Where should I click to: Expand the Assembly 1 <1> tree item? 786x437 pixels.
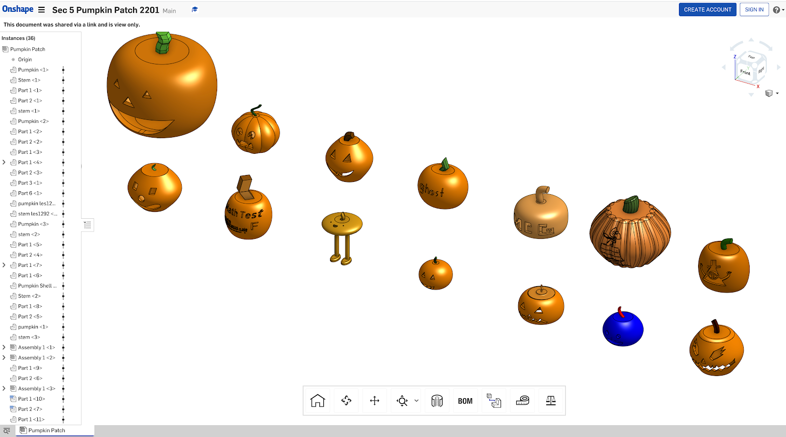pyautogui.click(x=4, y=348)
